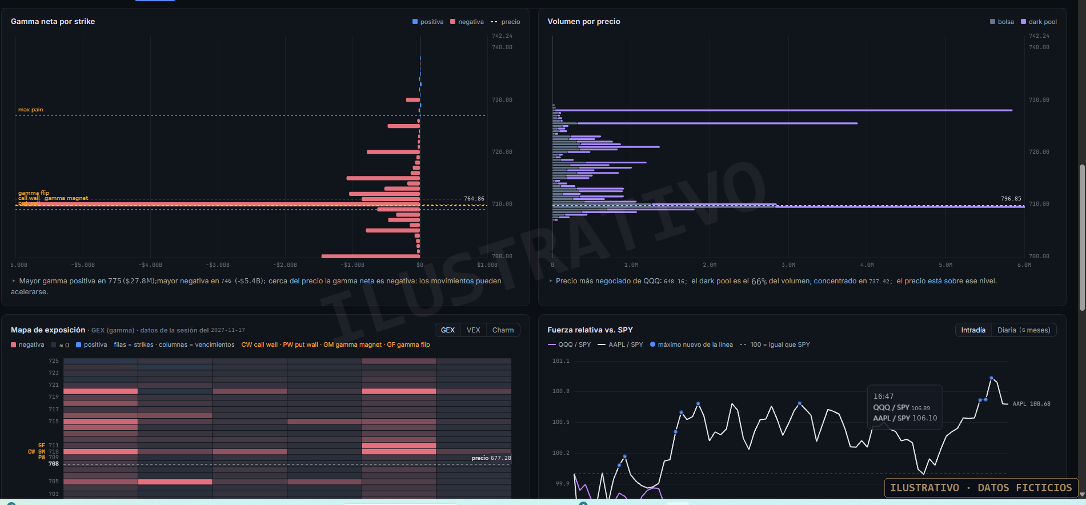Image resolution: width=1086 pixels, height=505 pixels.
Task: Click the vertical page scrollbar thumb
Action: (x=1081, y=238)
